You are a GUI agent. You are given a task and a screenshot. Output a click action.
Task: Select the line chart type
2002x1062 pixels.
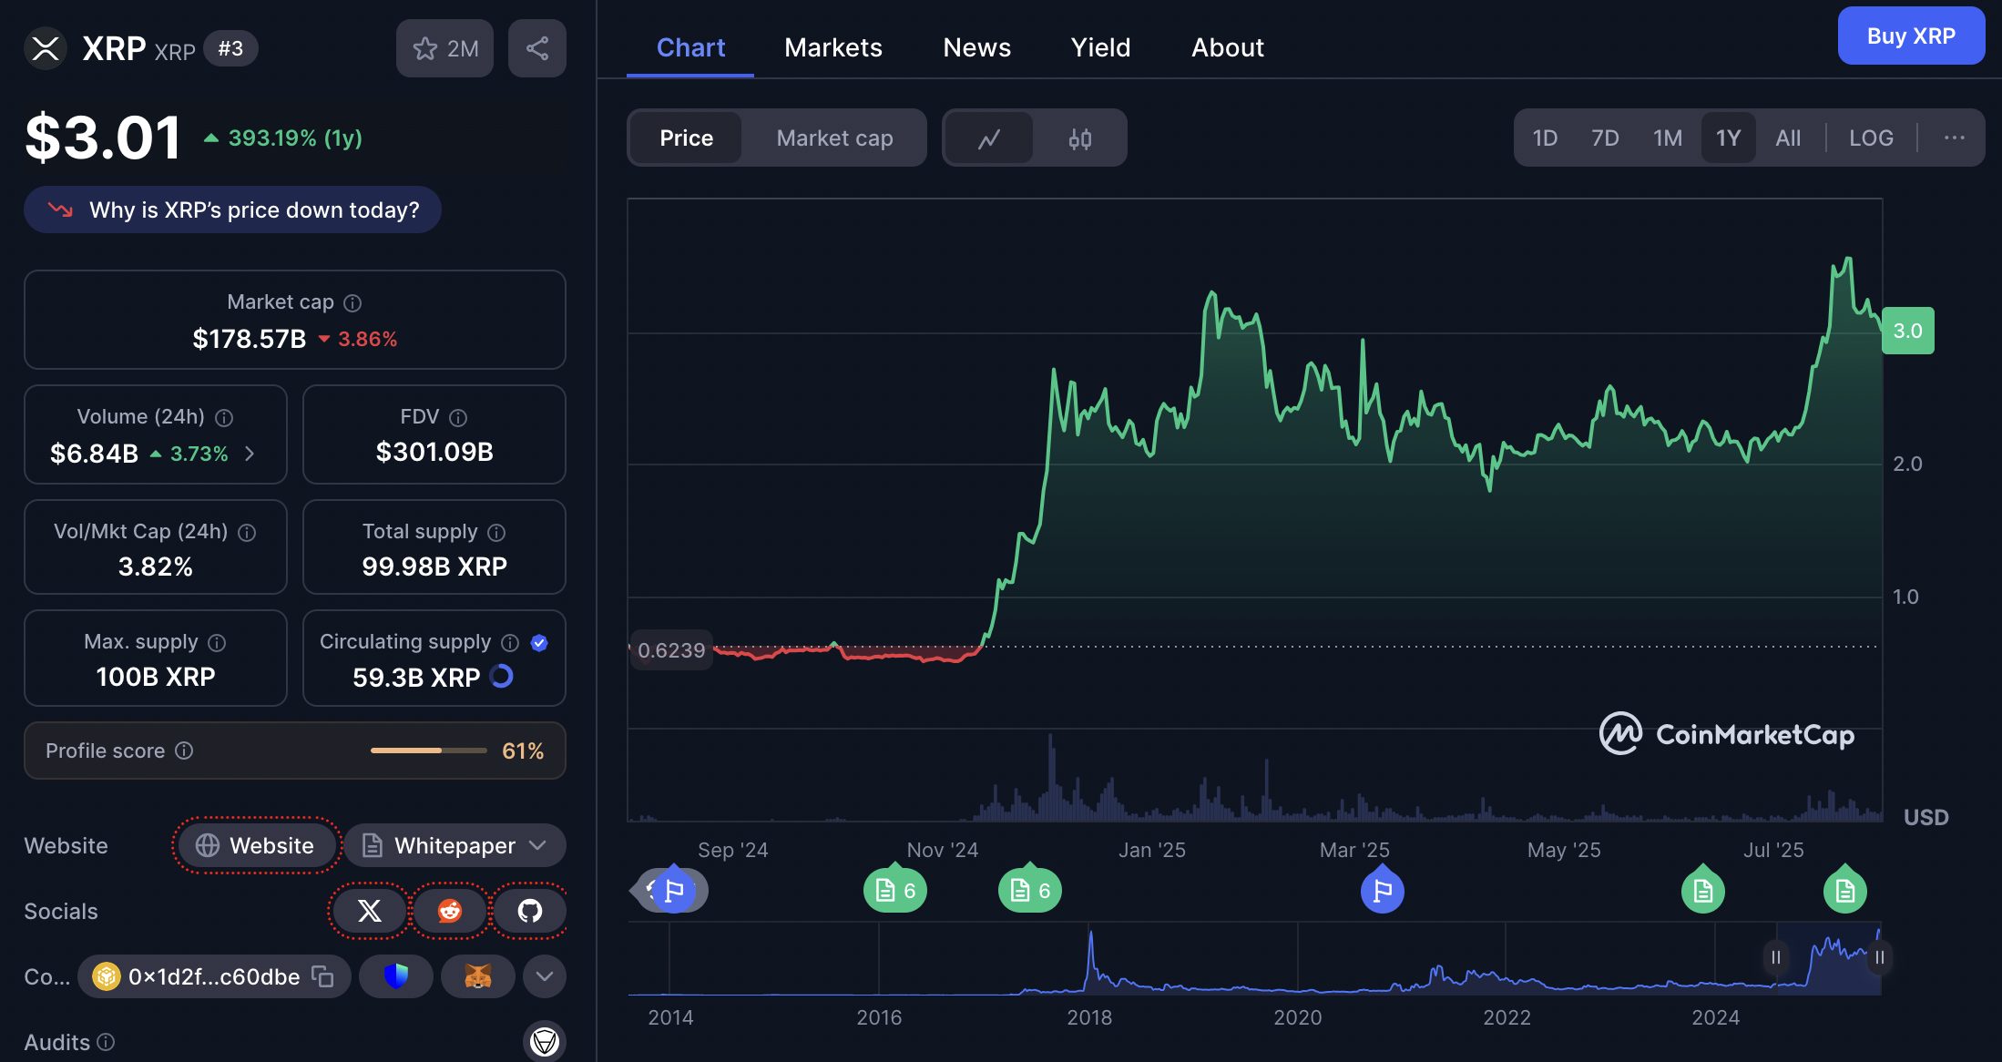(989, 138)
